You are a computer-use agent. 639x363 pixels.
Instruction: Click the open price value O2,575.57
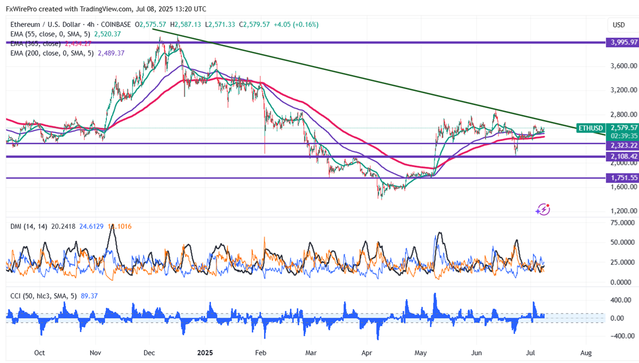[x=151, y=24]
